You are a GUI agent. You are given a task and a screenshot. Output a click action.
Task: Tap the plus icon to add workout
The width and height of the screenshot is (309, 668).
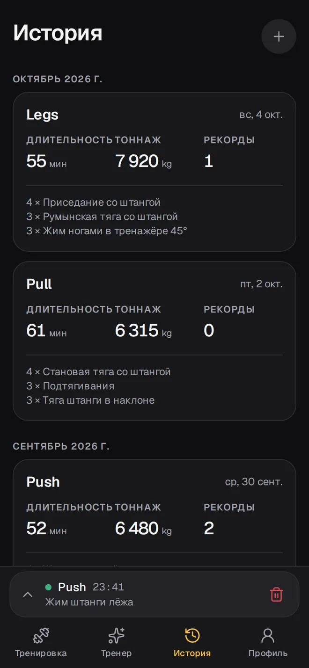tap(279, 36)
